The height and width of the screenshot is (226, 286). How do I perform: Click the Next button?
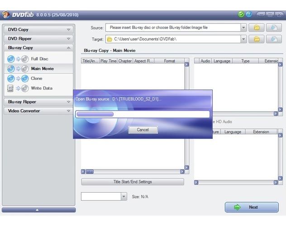252,207
